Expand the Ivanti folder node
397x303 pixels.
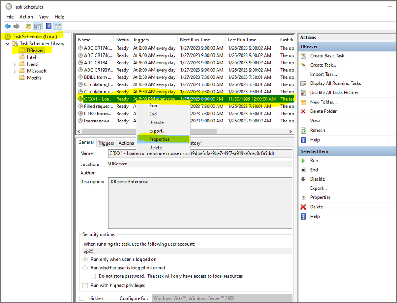pos(15,64)
